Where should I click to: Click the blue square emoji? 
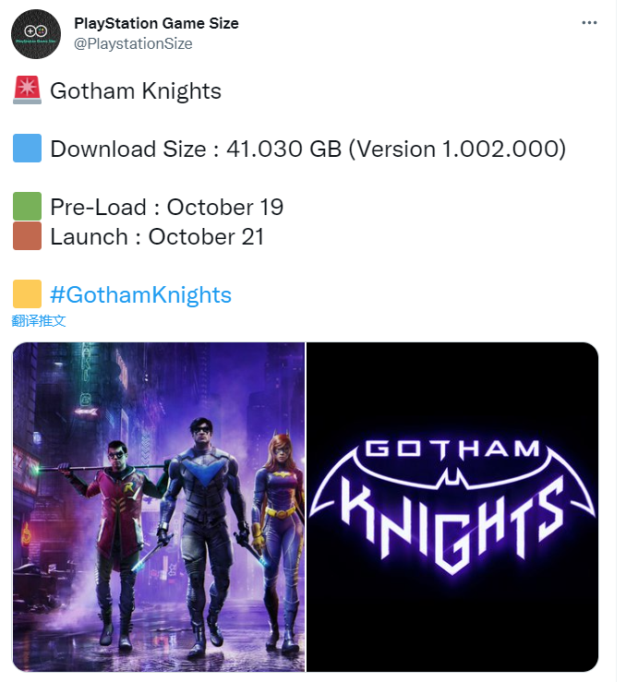coord(28,149)
